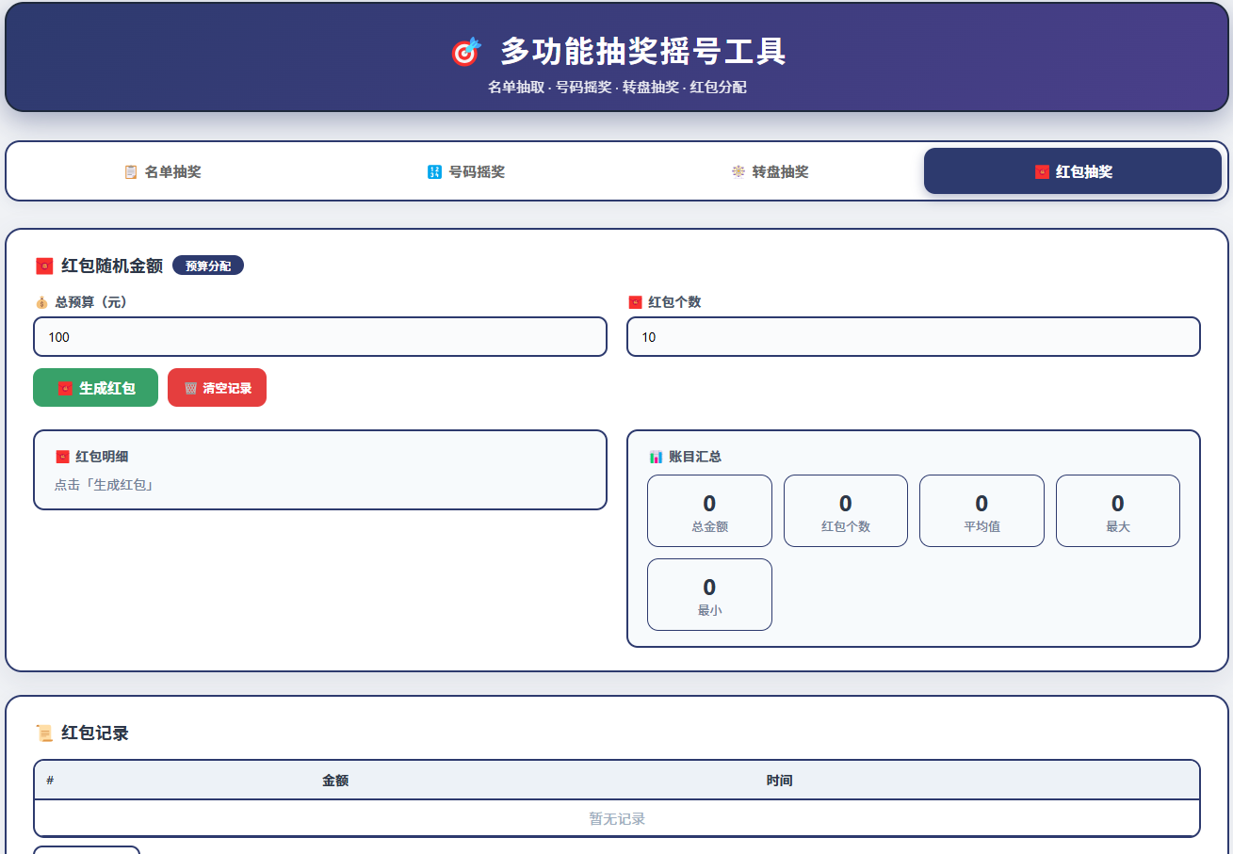Image resolution: width=1233 pixels, height=854 pixels.
Task: Click the 暂无记录 empty row text
Action: coord(617,819)
